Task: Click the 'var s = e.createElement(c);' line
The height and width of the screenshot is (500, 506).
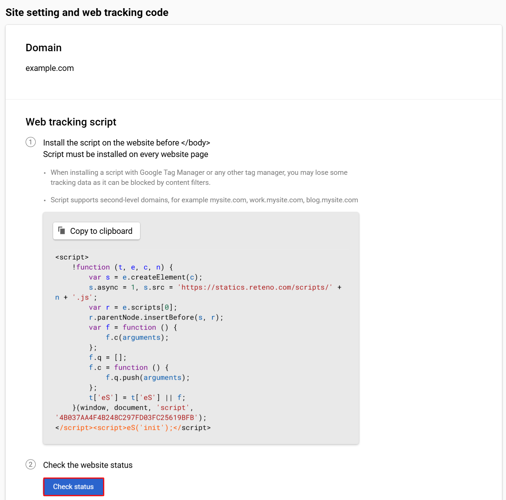Action: point(146,277)
